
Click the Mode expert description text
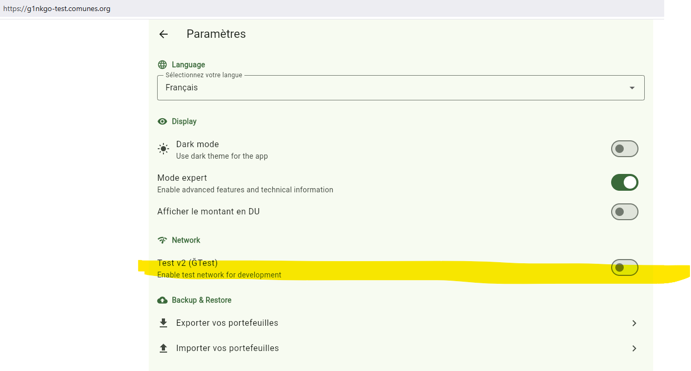click(245, 190)
